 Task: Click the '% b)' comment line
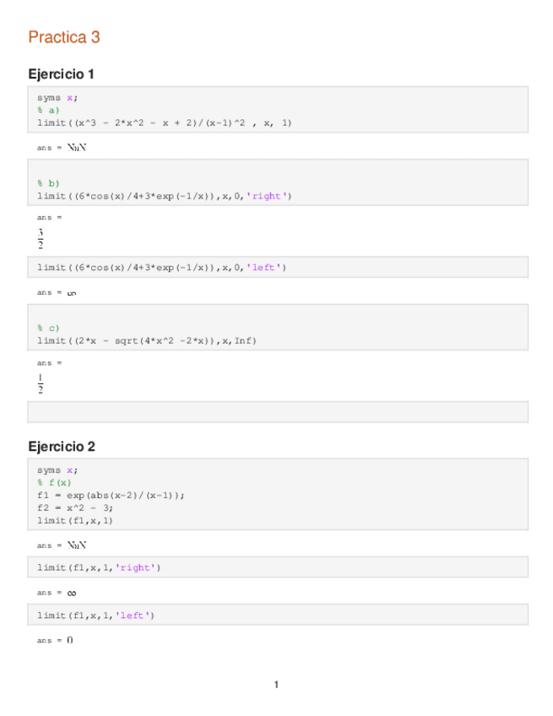(48, 182)
